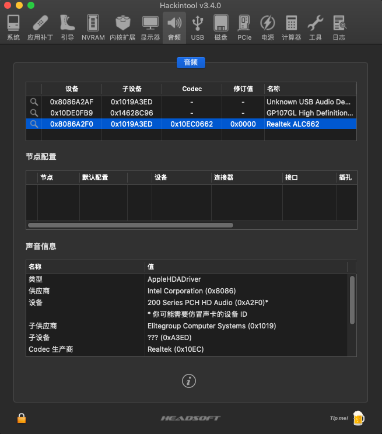Viewport: 382px width, 434px height.
Task: Open the 显示器 (Displays) section
Action: [x=150, y=27]
